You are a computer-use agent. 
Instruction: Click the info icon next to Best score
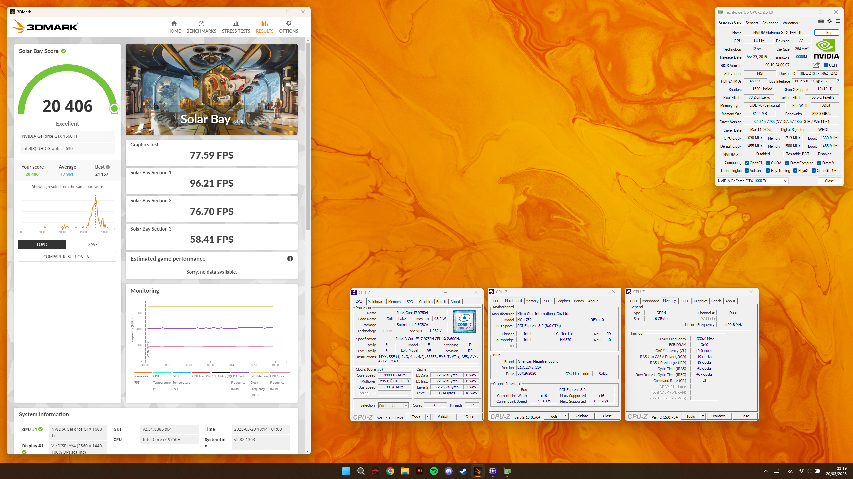pyautogui.click(x=108, y=167)
